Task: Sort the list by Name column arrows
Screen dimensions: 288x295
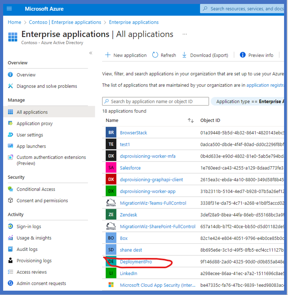Action: click(x=191, y=121)
